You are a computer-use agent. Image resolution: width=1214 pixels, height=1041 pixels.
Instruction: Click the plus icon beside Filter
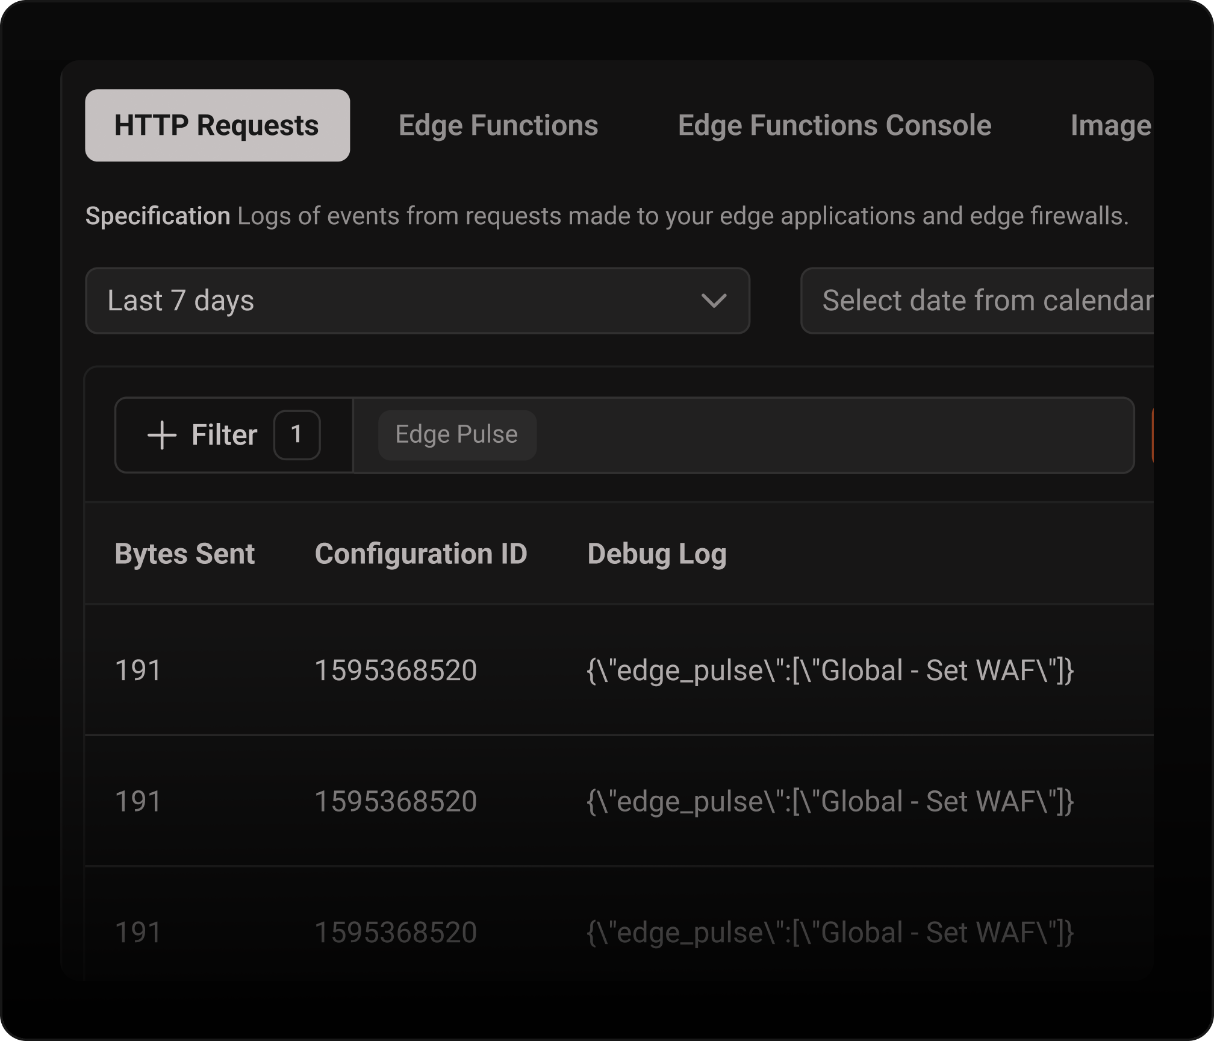(162, 435)
